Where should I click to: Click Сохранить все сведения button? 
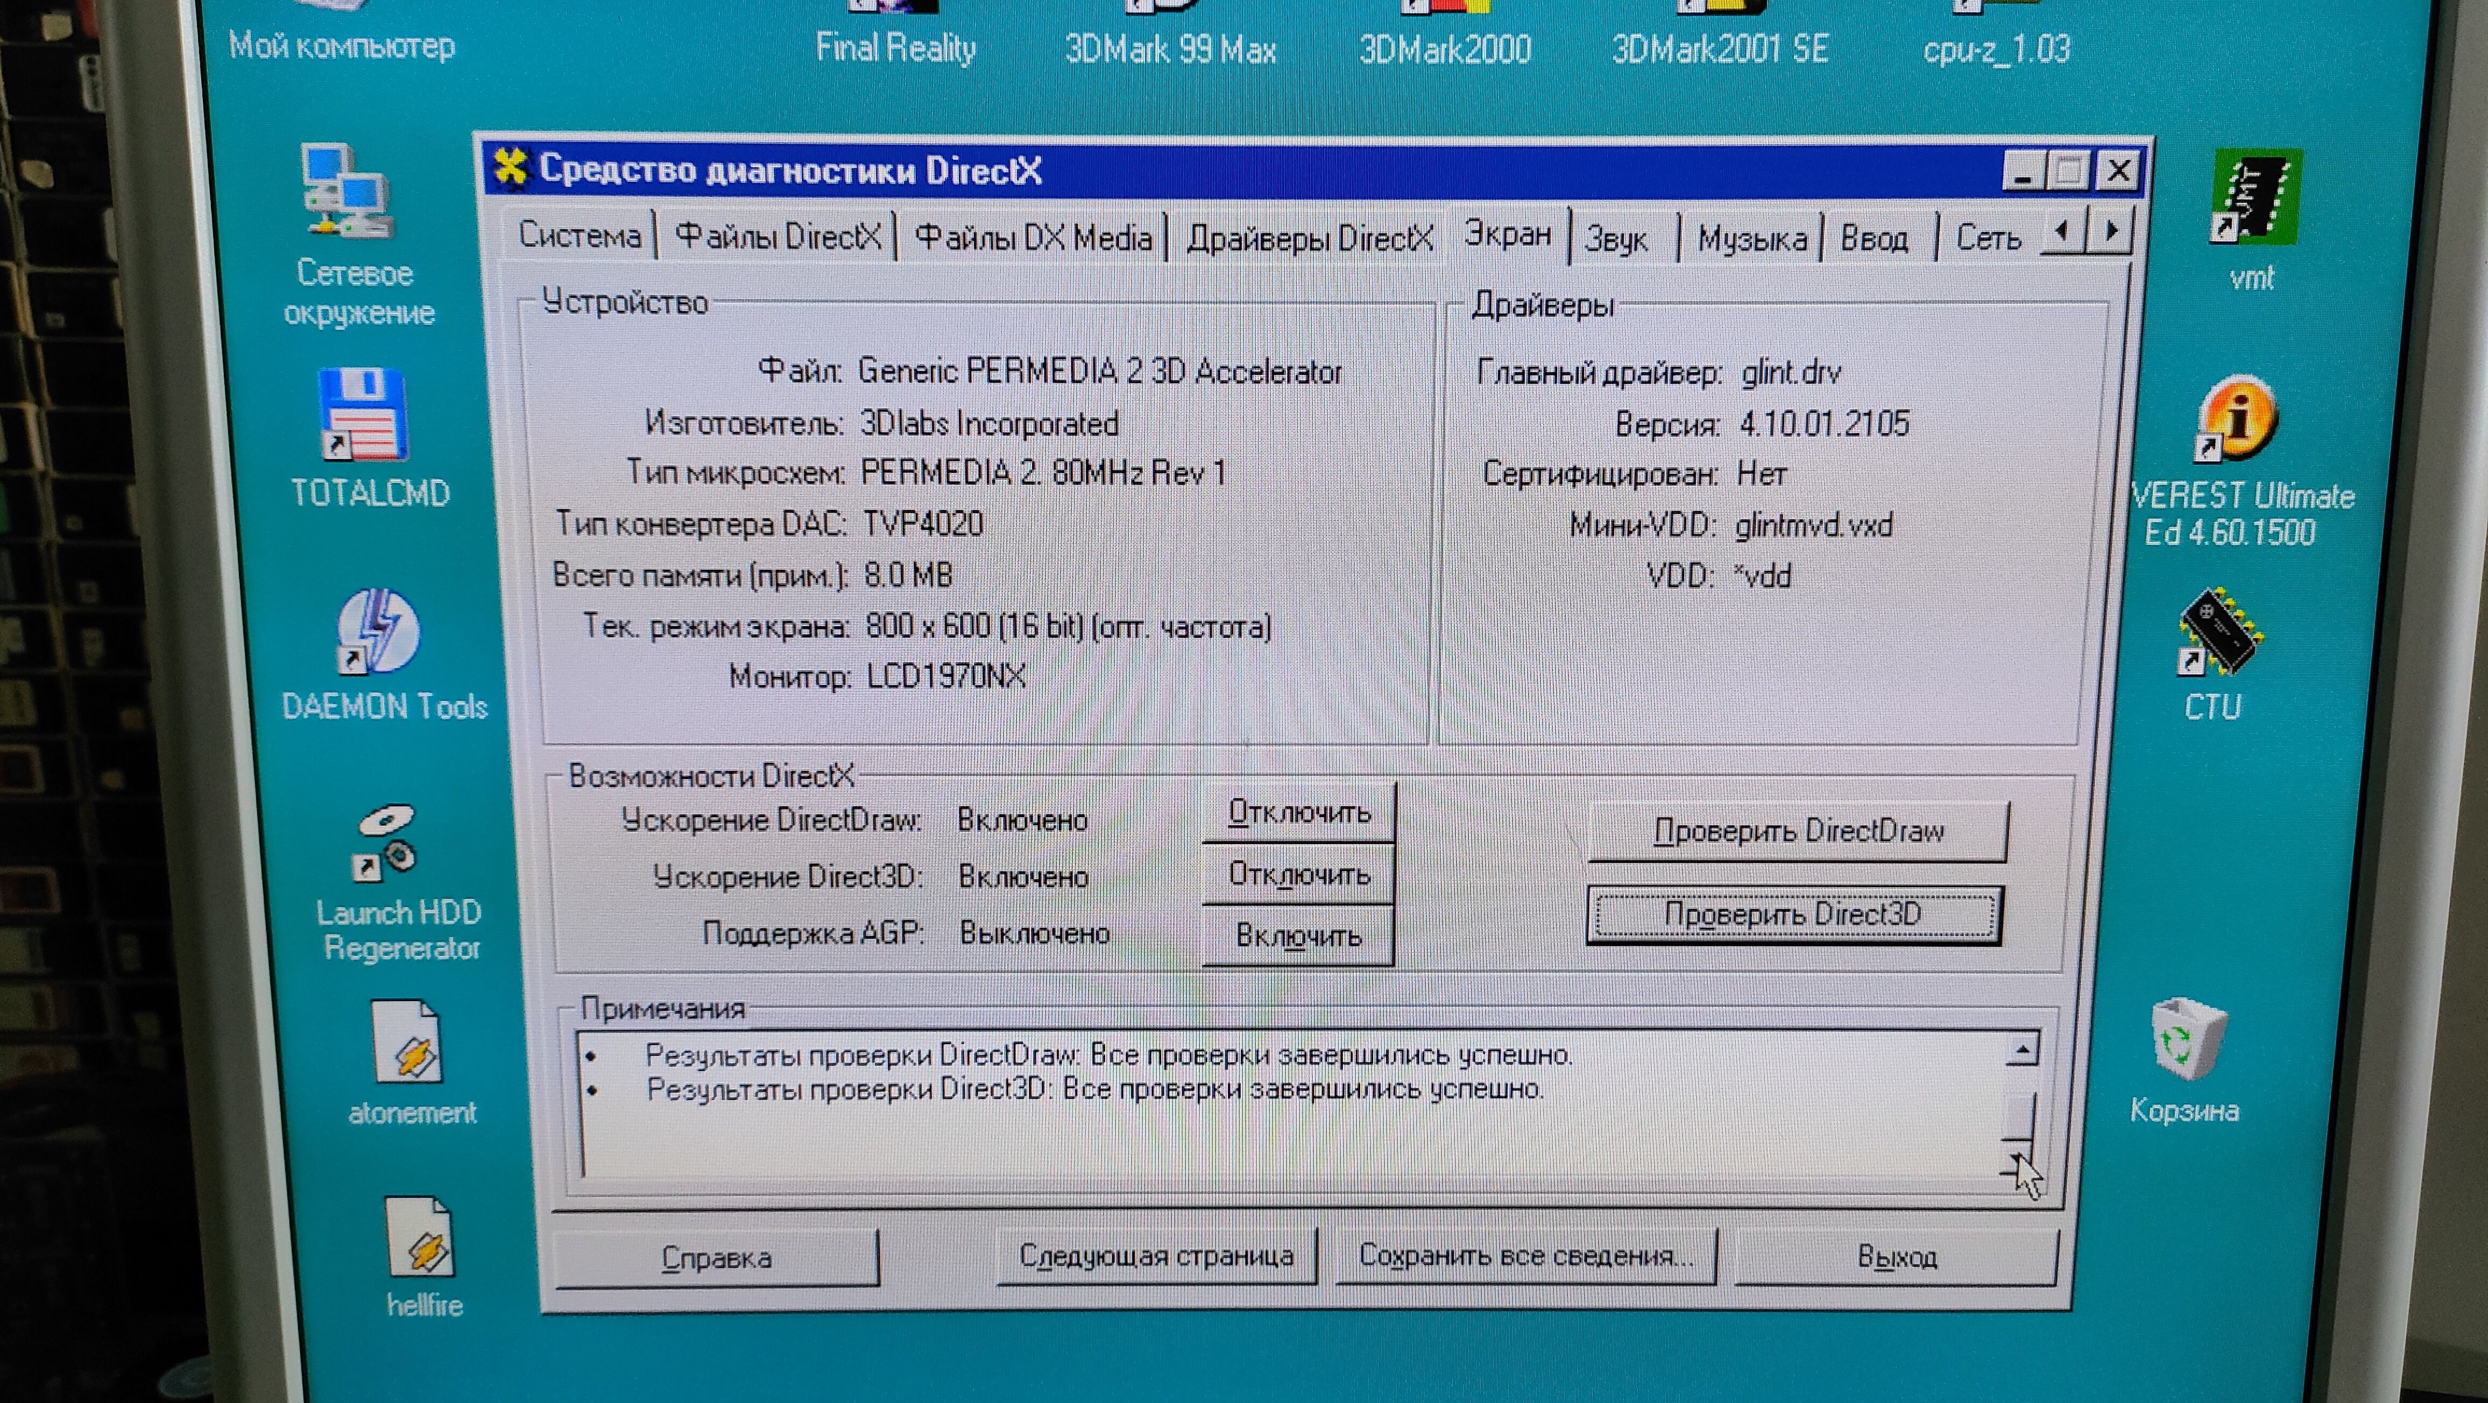(1525, 1256)
